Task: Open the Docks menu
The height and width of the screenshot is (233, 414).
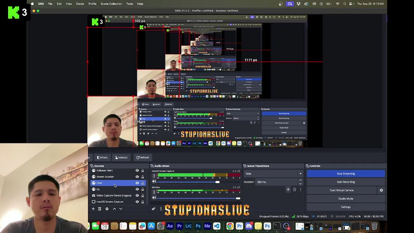Action: click(80, 4)
